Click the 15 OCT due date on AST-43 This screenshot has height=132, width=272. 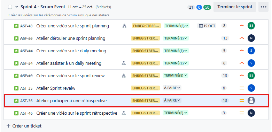click(x=207, y=26)
